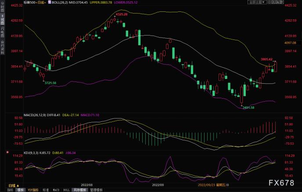Screen dimensions: 302x192
Task: Click the UPPER:3883.78 value
Action: pyautogui.click(x=101, y=3)
